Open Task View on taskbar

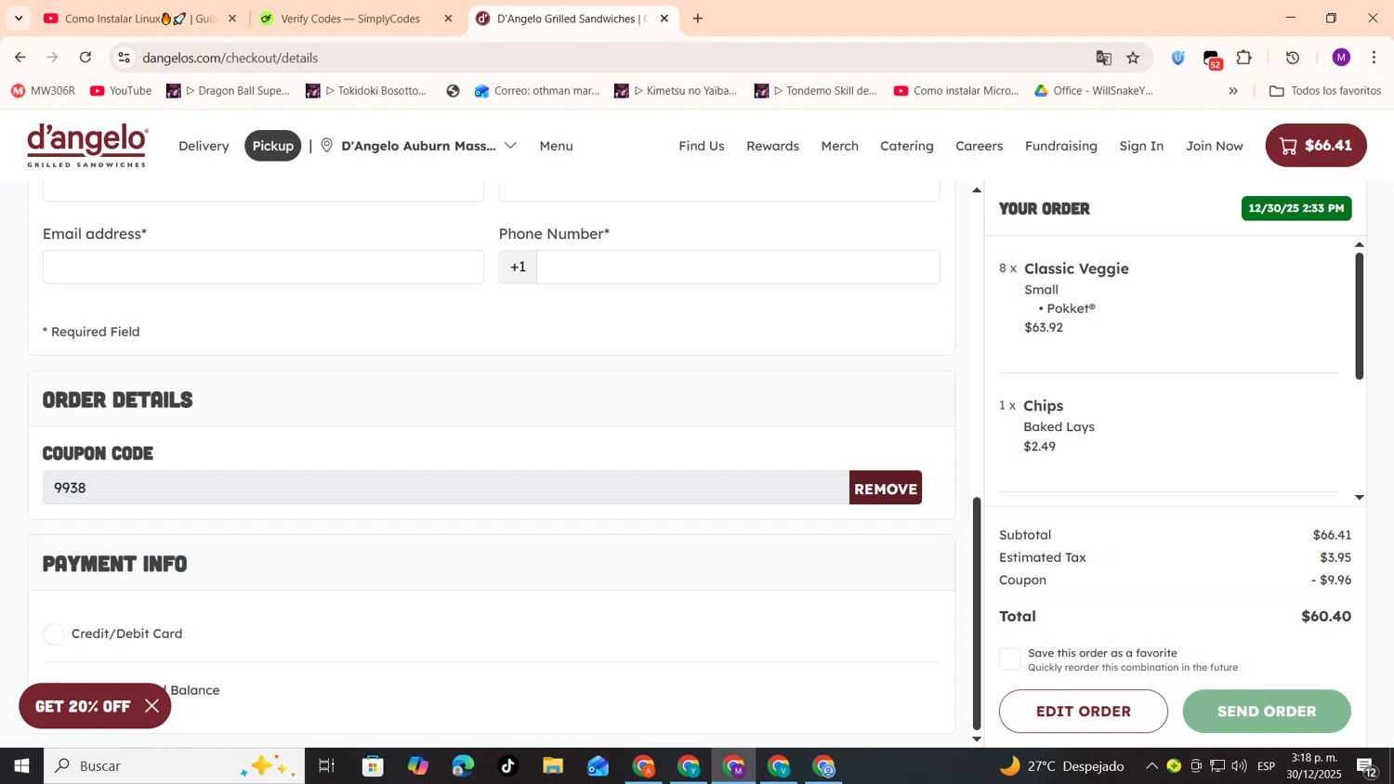click(326, 766)
